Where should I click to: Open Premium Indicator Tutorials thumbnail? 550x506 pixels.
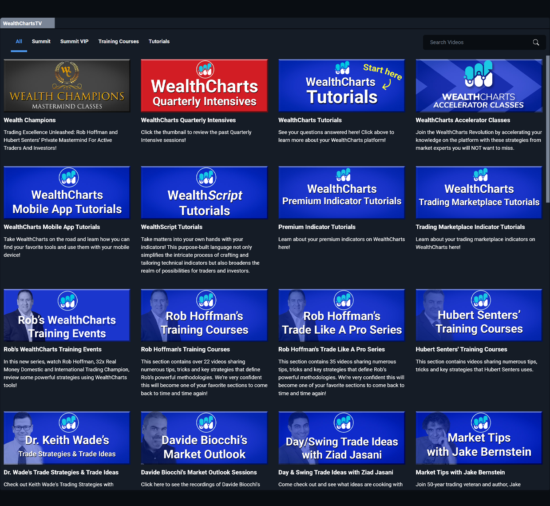(342, 192)
